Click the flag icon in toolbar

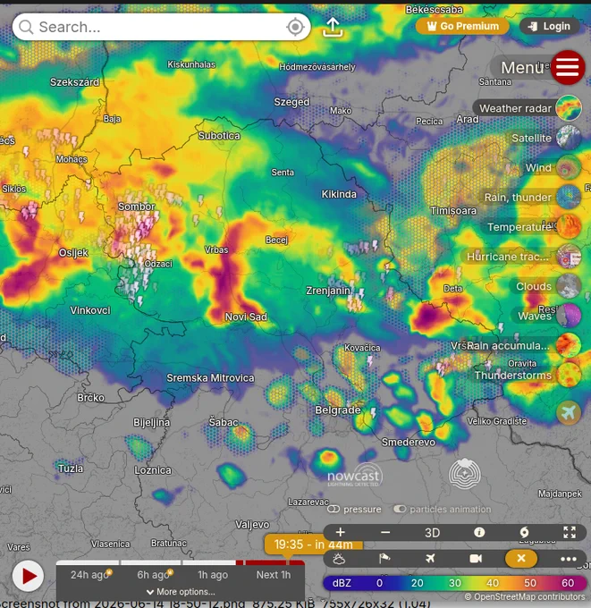tap(384, 559)
